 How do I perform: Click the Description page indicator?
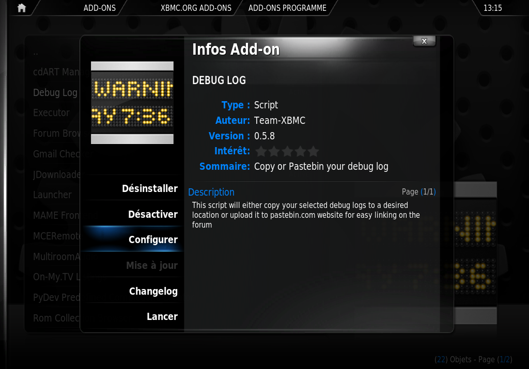418,192
